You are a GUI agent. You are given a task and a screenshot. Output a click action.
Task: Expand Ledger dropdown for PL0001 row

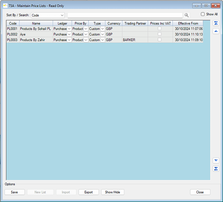point(69,29)
